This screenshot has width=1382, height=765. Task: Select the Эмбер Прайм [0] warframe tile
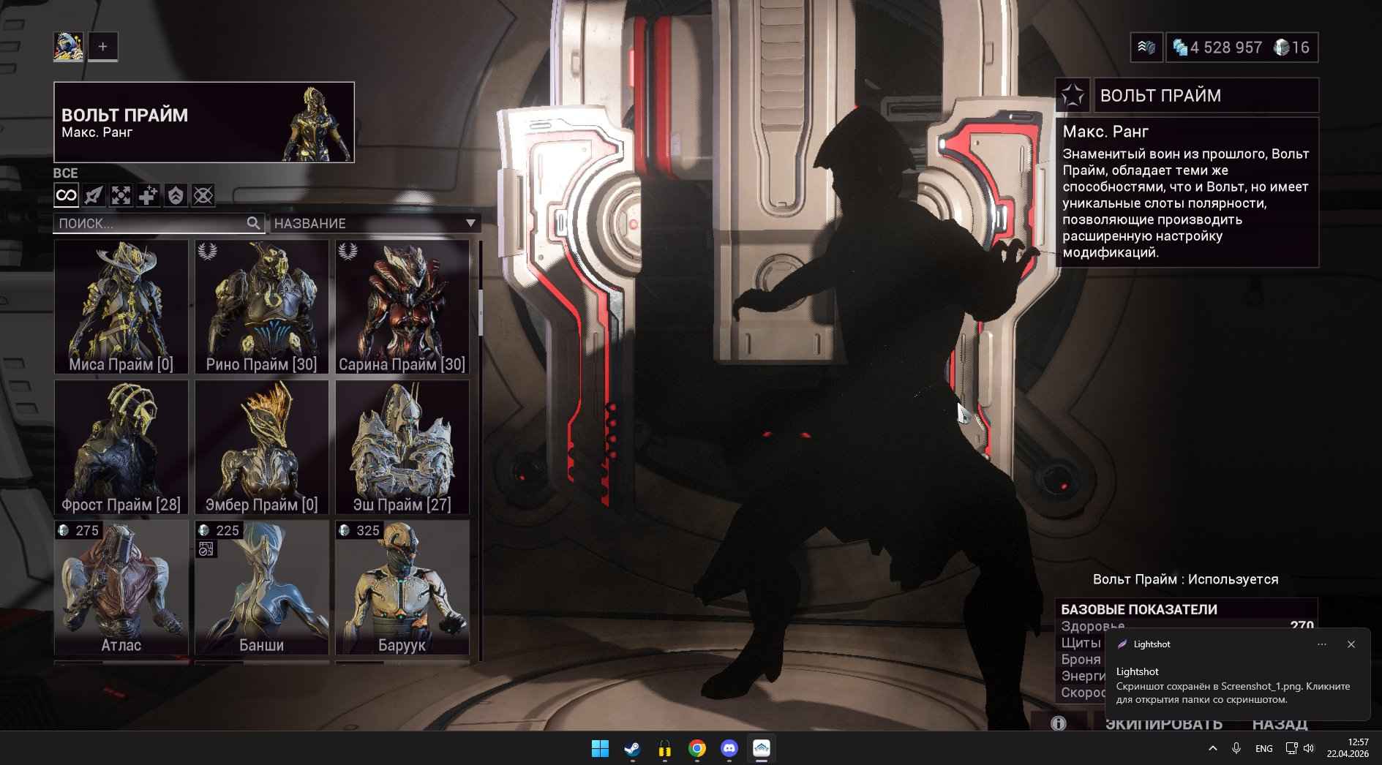tap(262, 448)
